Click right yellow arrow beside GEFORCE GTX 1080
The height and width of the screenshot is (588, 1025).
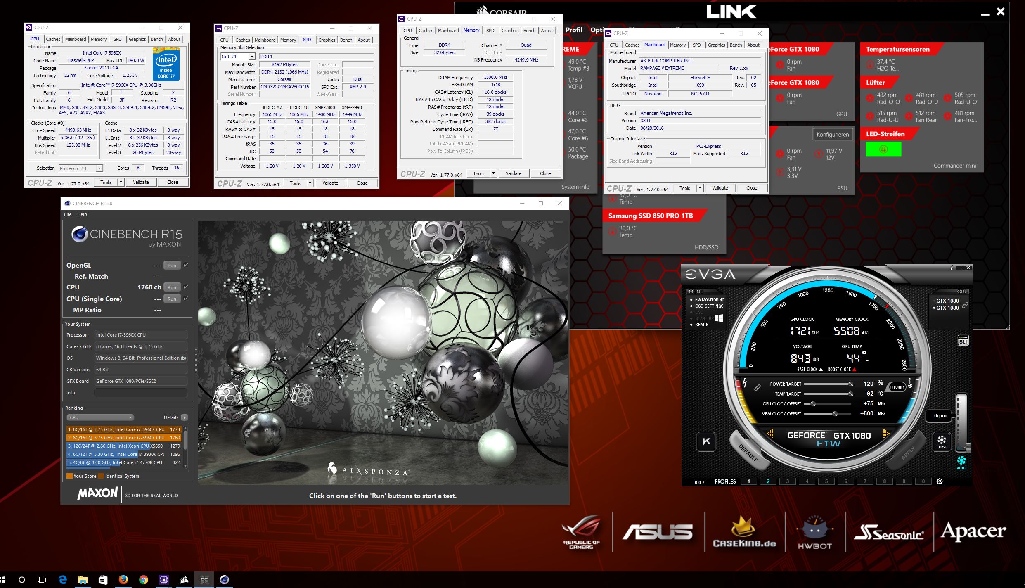(886, 434)
